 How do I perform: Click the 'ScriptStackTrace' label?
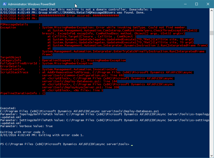14,73
